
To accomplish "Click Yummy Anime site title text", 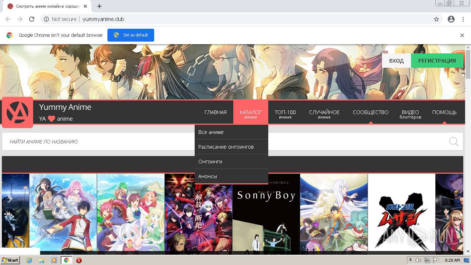I will click(65, 107).
